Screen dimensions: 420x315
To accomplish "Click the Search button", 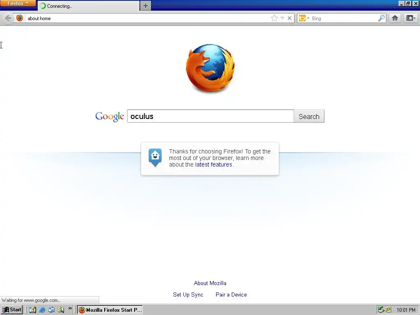I will pyautogui.click(x=309, y=116).
